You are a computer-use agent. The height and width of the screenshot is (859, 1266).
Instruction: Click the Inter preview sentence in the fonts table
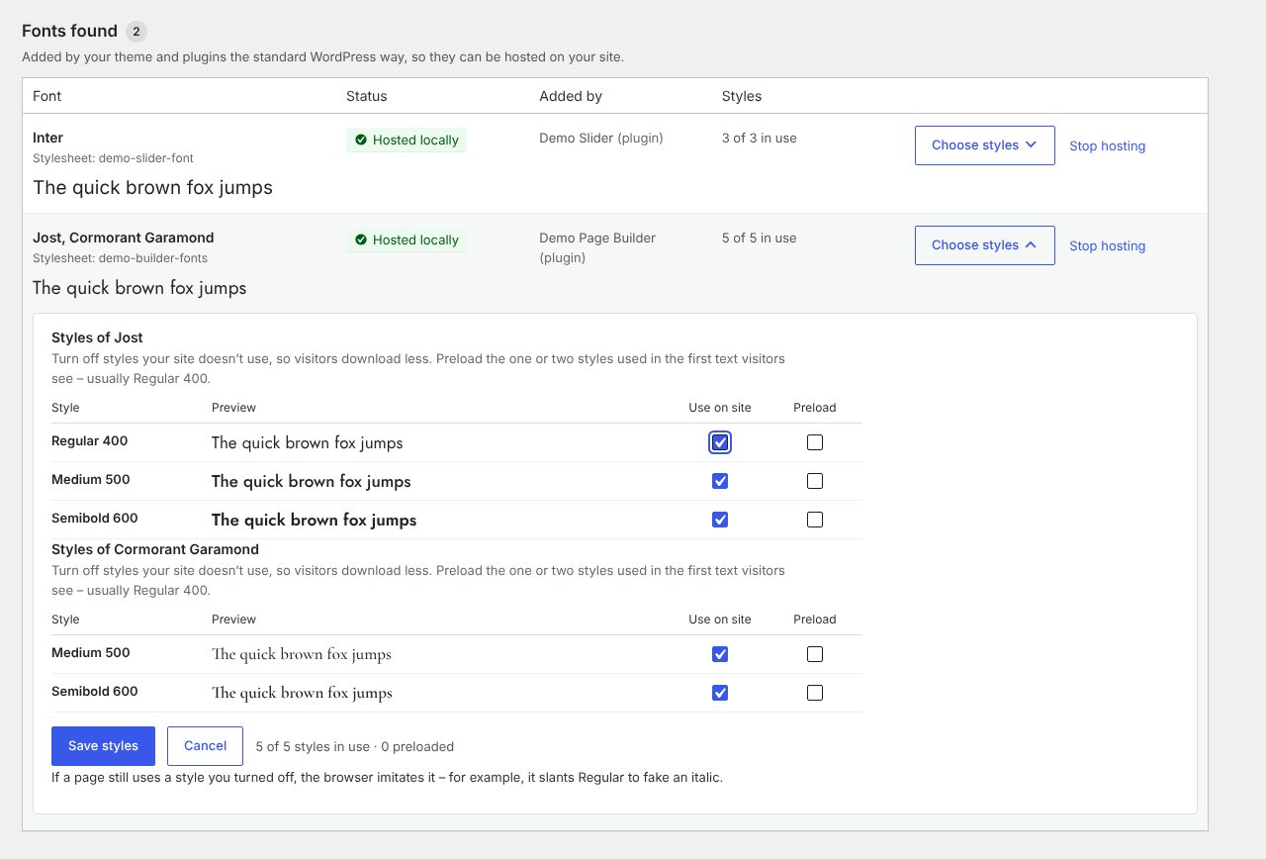pyautogui.click(x=152, y=188)
